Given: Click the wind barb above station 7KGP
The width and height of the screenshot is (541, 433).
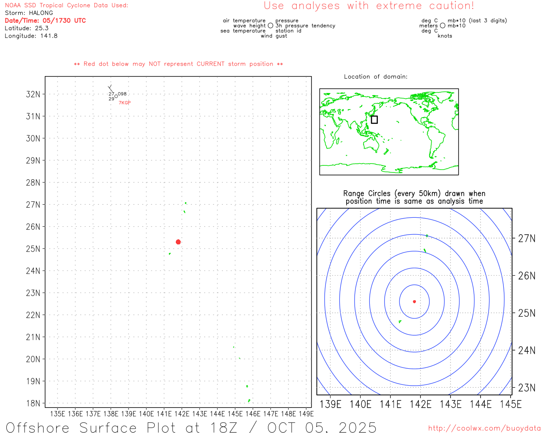Looking at the screenshot, I should coord(110,88).
